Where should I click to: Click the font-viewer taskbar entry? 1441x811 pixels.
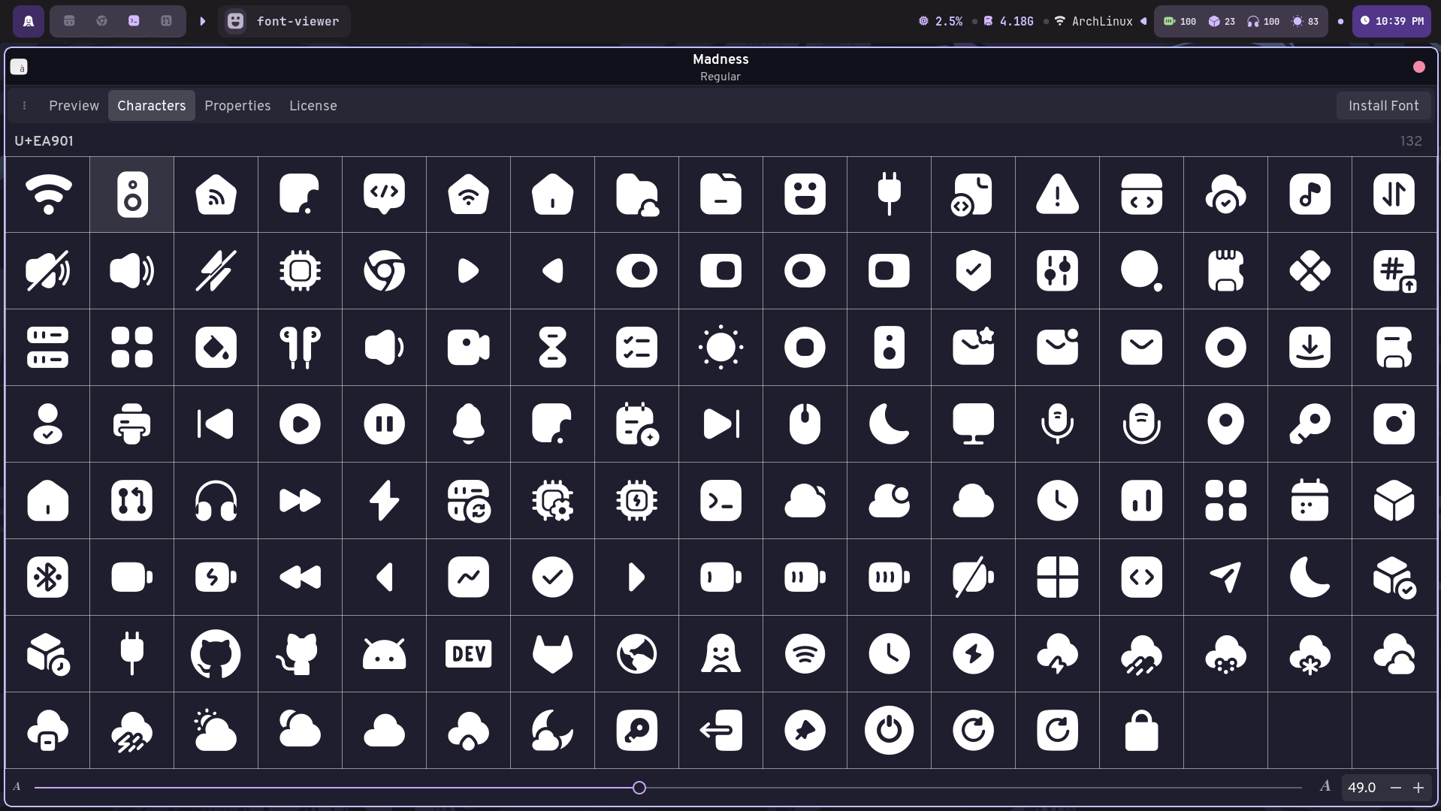285,21
